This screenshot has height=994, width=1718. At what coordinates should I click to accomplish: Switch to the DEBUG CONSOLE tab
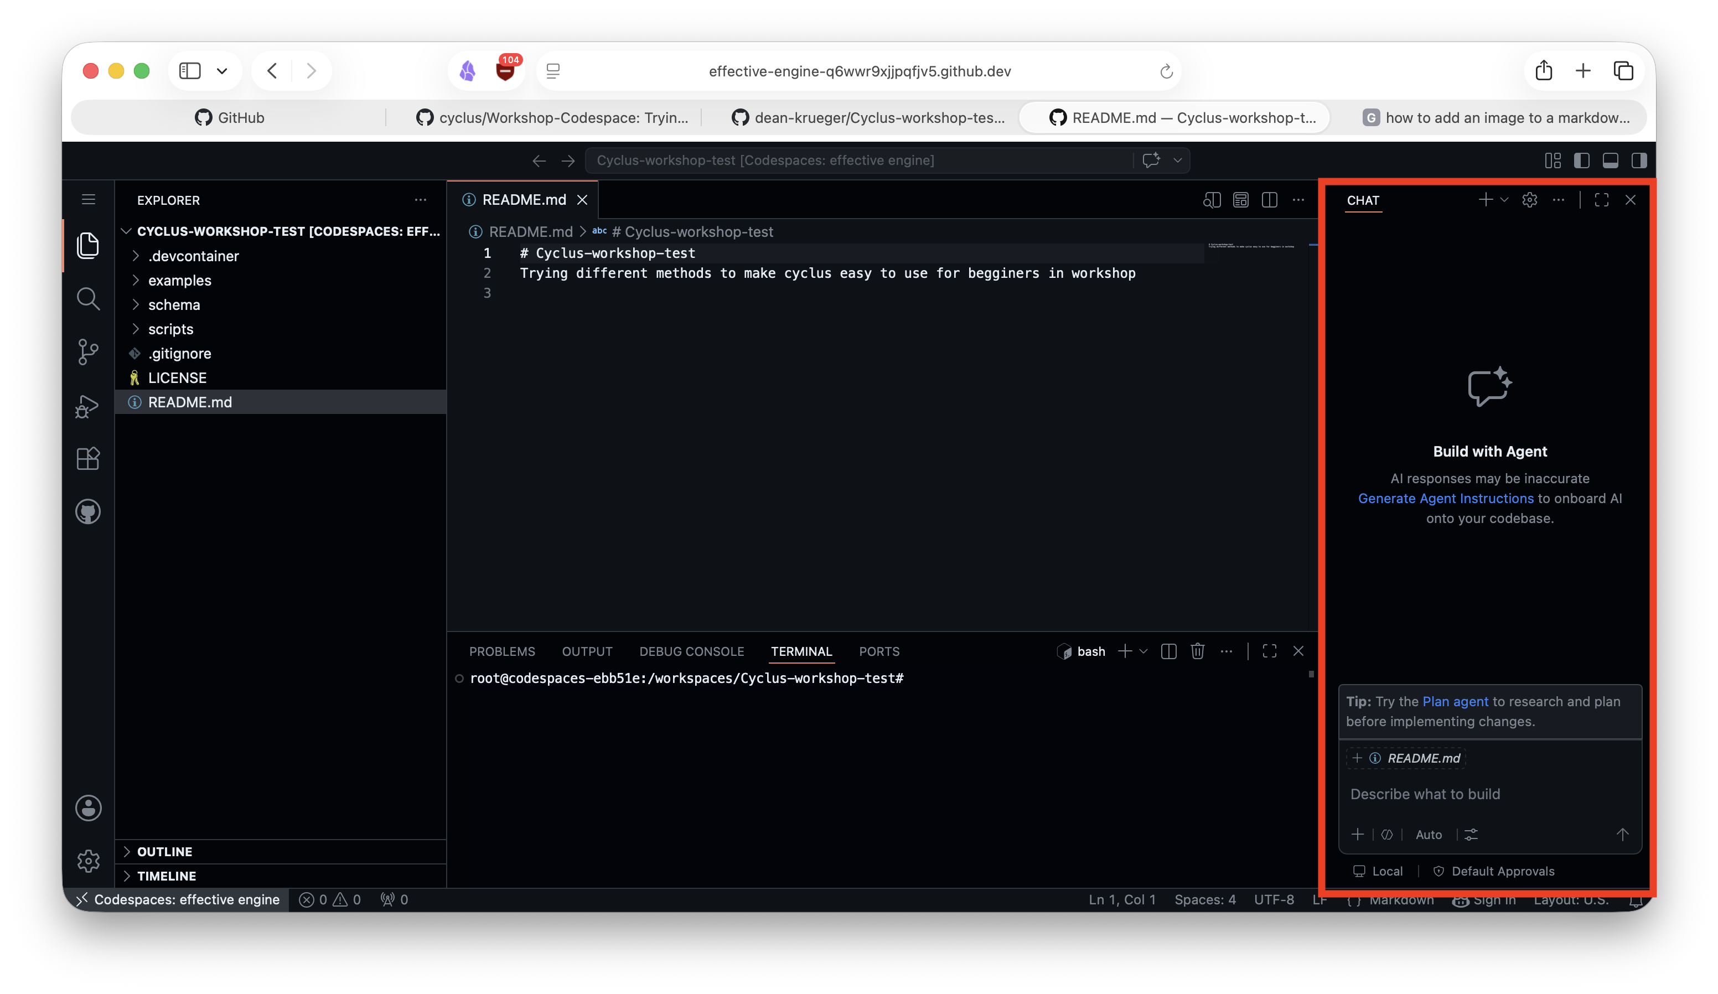click(x=691, y=651)
